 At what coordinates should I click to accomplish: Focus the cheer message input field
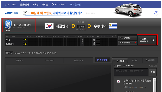pos(131,72)
